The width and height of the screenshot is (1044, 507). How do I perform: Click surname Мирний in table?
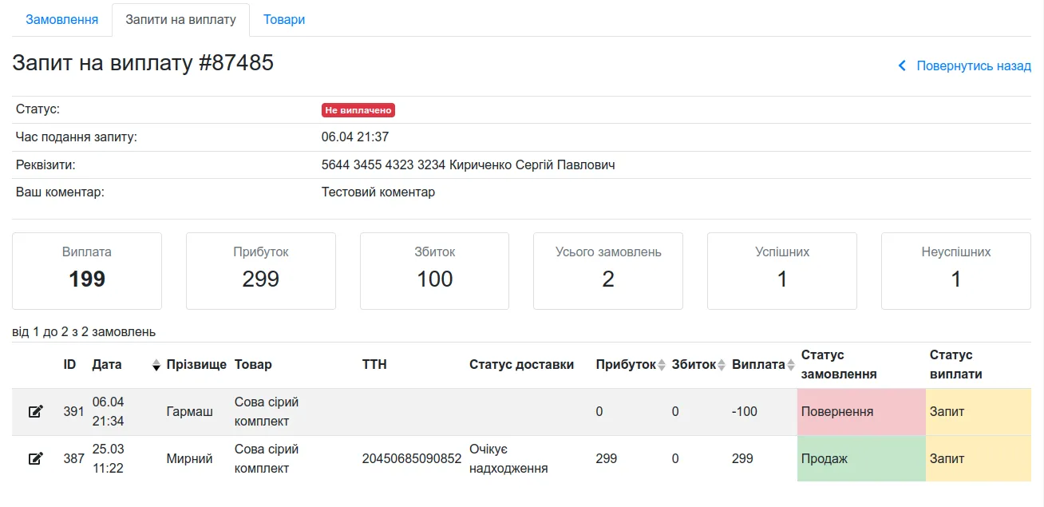[x=189, y=459]
